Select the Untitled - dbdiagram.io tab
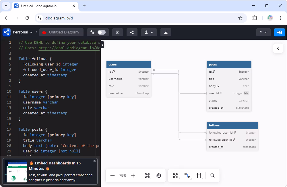 45,6
